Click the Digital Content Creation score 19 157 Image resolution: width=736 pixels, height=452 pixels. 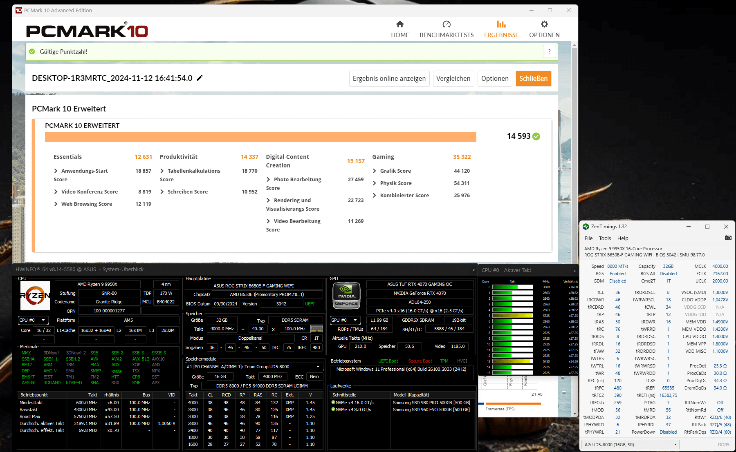[x=356, y=161]
